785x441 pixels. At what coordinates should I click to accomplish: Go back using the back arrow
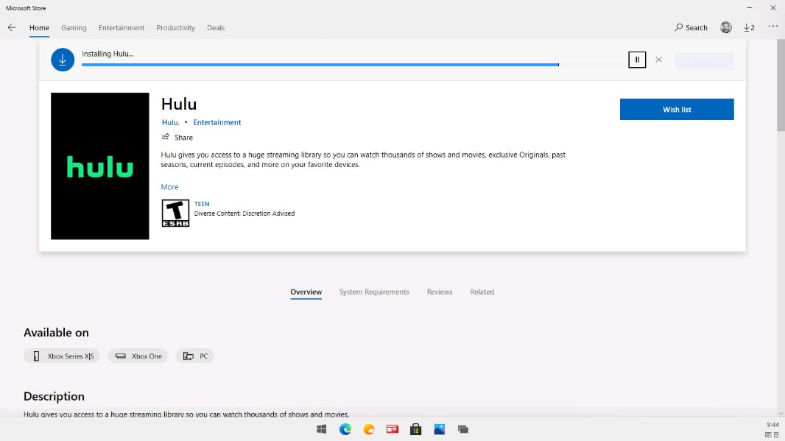coord(12,28)
